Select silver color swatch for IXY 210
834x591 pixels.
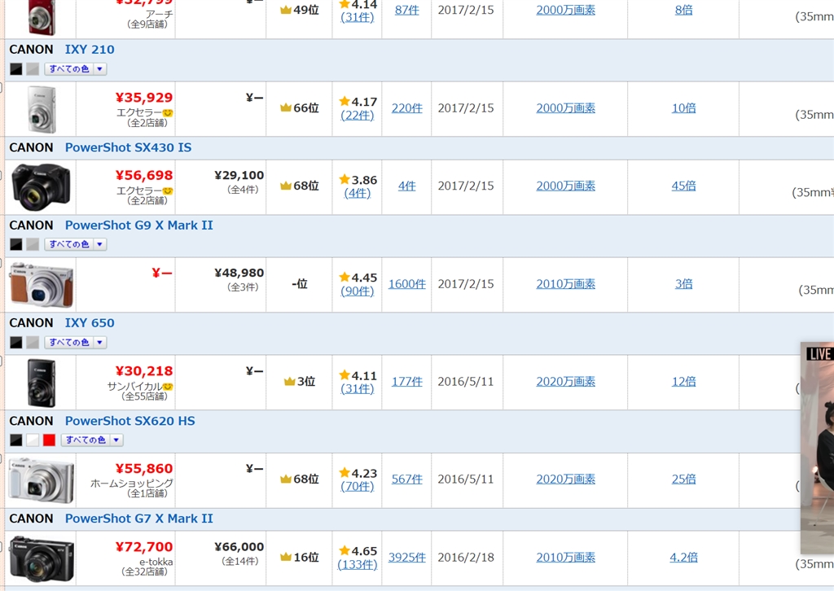tap(33, 68)
